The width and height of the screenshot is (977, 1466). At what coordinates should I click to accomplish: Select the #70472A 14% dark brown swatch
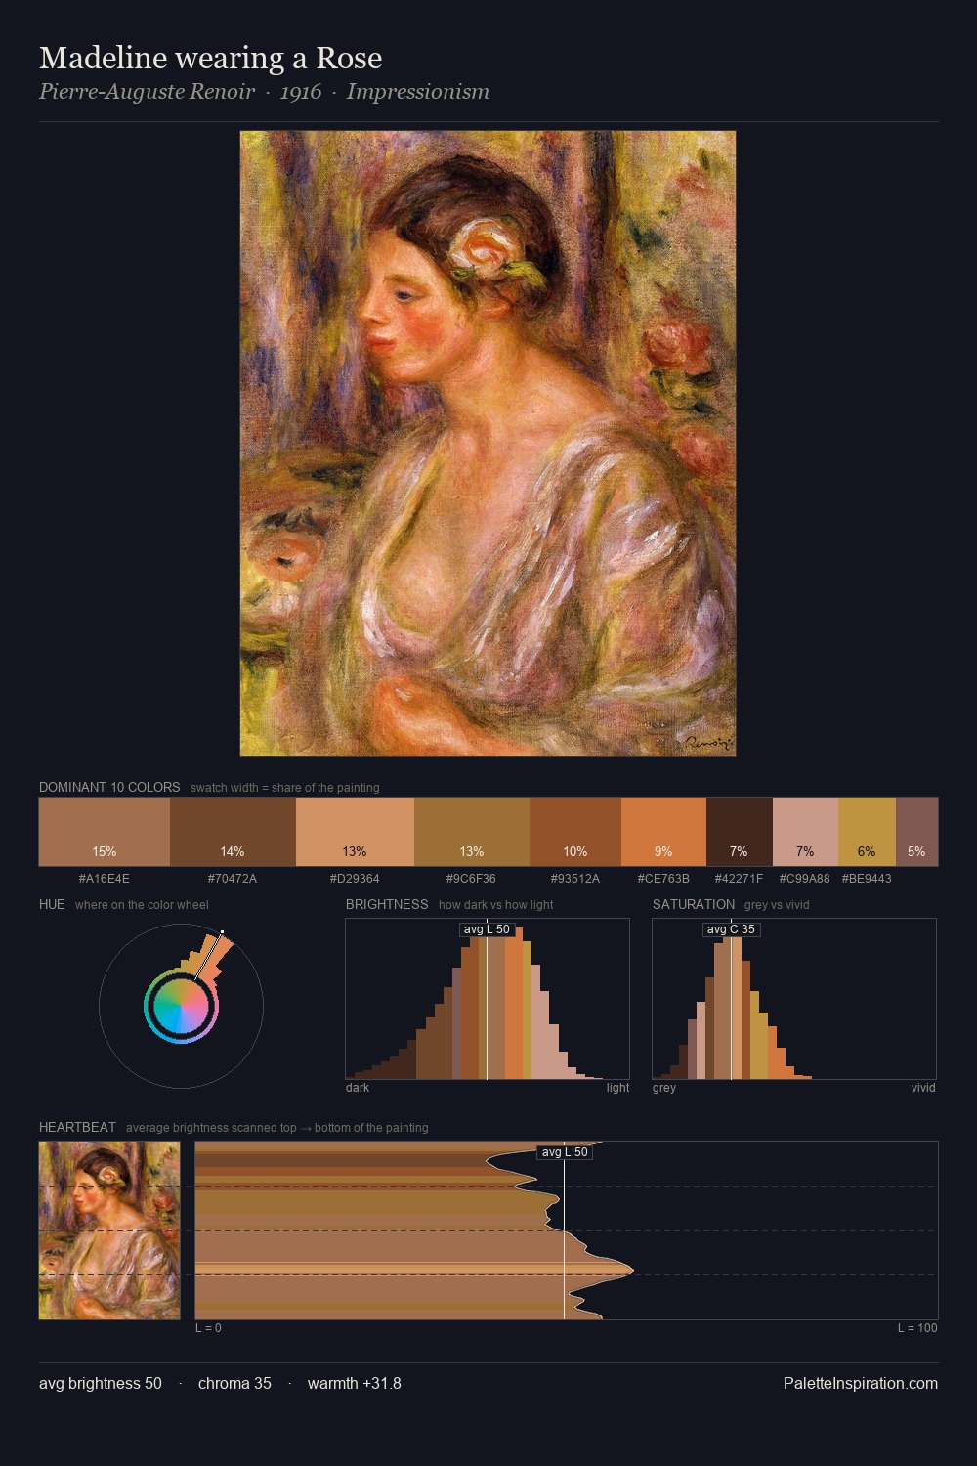pos(233,832)
